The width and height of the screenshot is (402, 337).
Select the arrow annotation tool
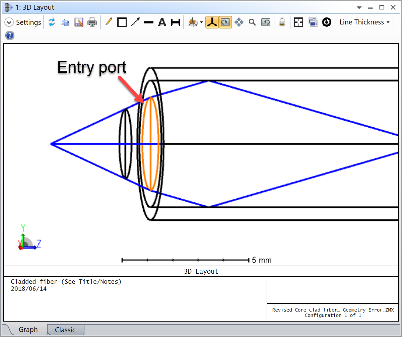135,22
